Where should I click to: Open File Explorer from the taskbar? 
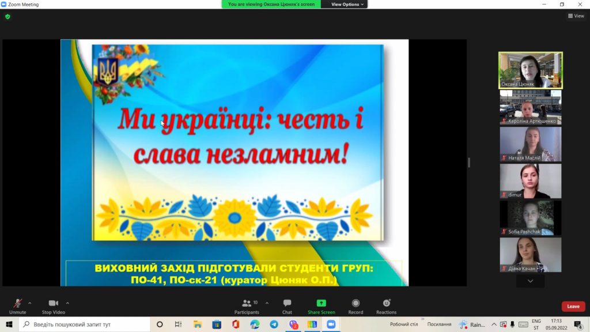198,325
